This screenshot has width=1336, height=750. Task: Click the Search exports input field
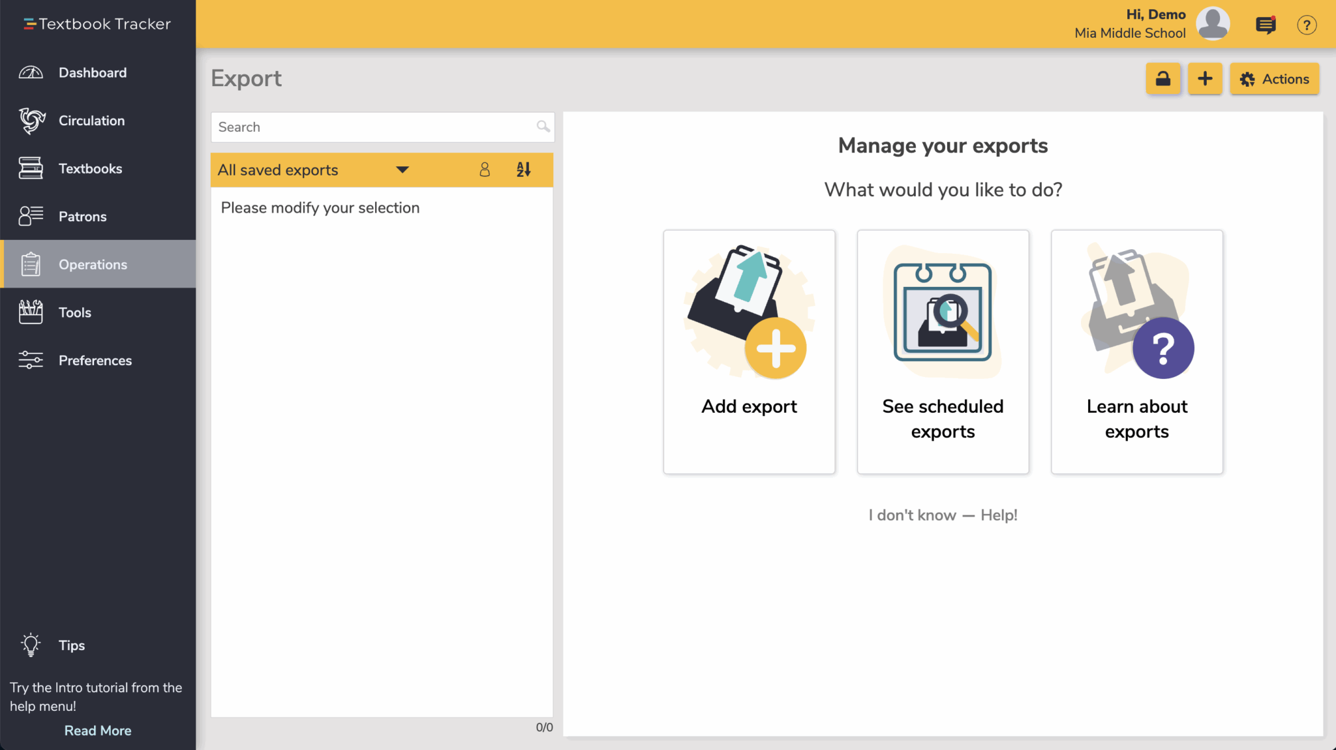tap(372, 127)
